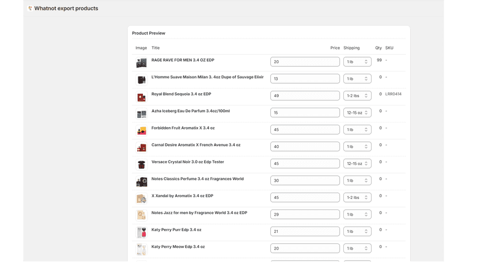Click the 'Title' column header

click(156, 48)
